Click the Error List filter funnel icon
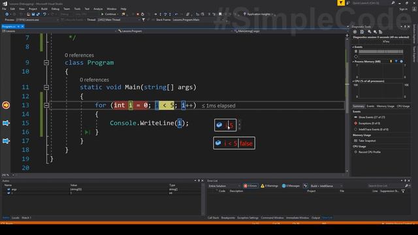Screen dimensions: 418x235 point(403,191)
